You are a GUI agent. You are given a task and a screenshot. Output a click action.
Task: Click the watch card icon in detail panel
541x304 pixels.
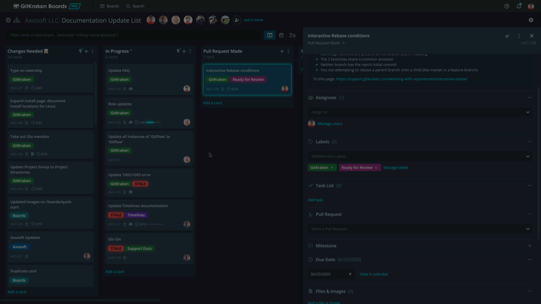[507, 36]
